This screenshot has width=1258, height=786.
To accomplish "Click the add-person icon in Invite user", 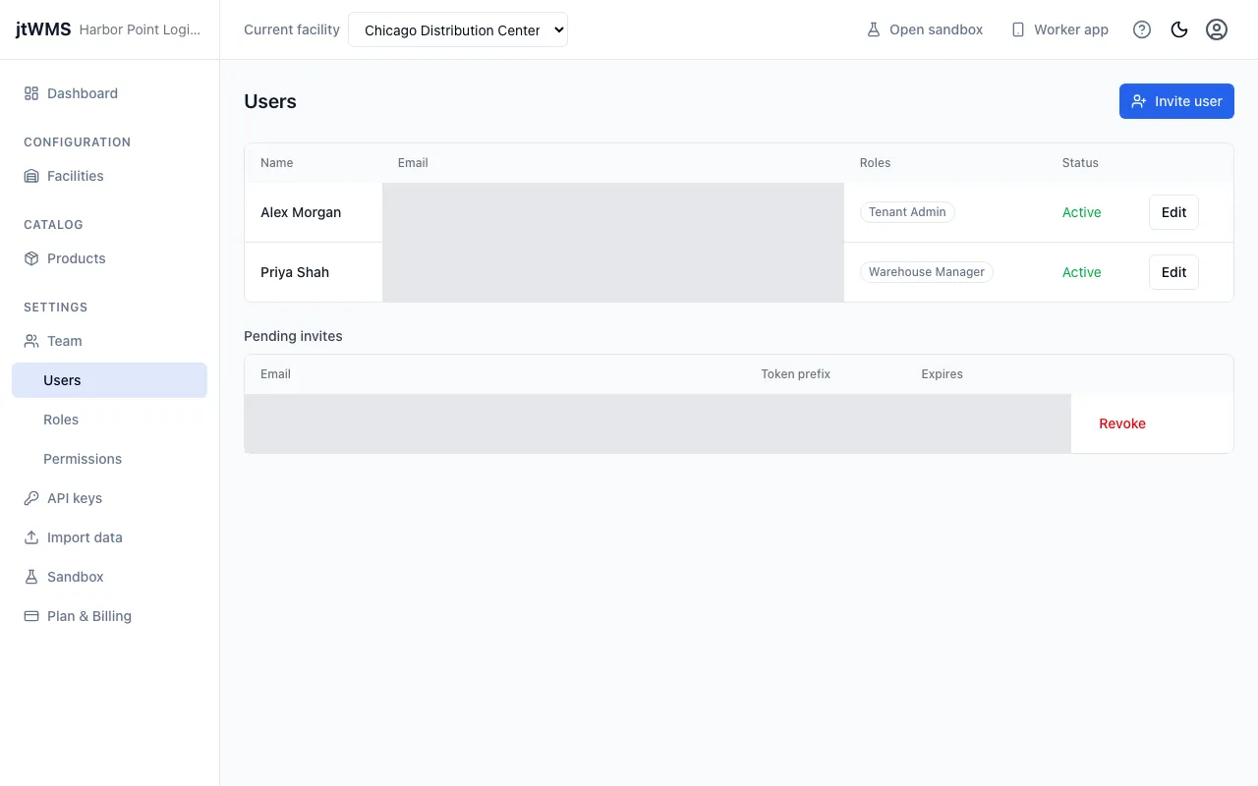I will (1139, 101).
